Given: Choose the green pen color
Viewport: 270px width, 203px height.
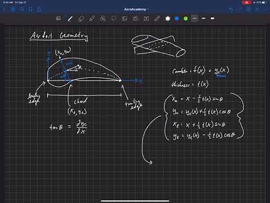Looking at the screenshot, I should pyautogui.click(x=186, y=19).
